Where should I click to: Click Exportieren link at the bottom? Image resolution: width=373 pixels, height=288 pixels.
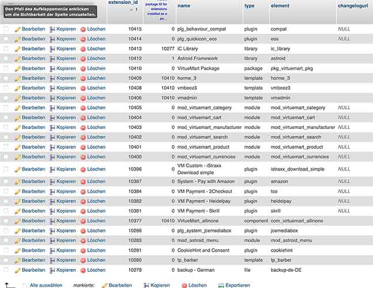(238, 285)
